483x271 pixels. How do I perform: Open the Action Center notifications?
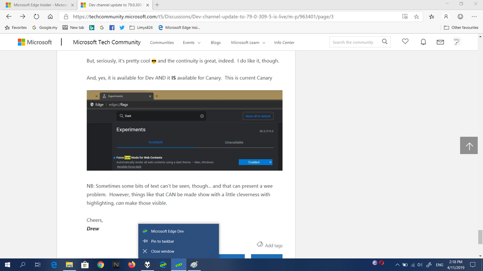[473, 265]
